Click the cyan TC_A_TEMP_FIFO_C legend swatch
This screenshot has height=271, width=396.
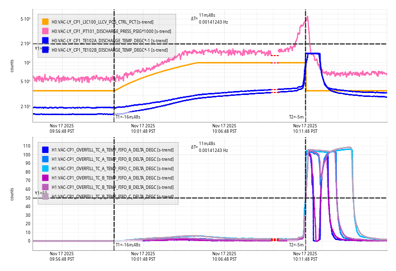45,168
